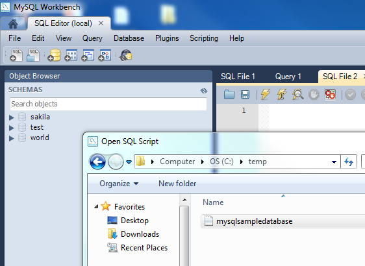The height and width of the screenshot is (266, 365).
Task: Expand the sakila schema
Action: point(12,117)
